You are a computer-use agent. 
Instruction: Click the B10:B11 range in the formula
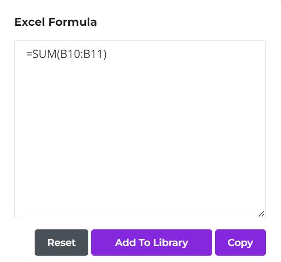pos(81,54)
